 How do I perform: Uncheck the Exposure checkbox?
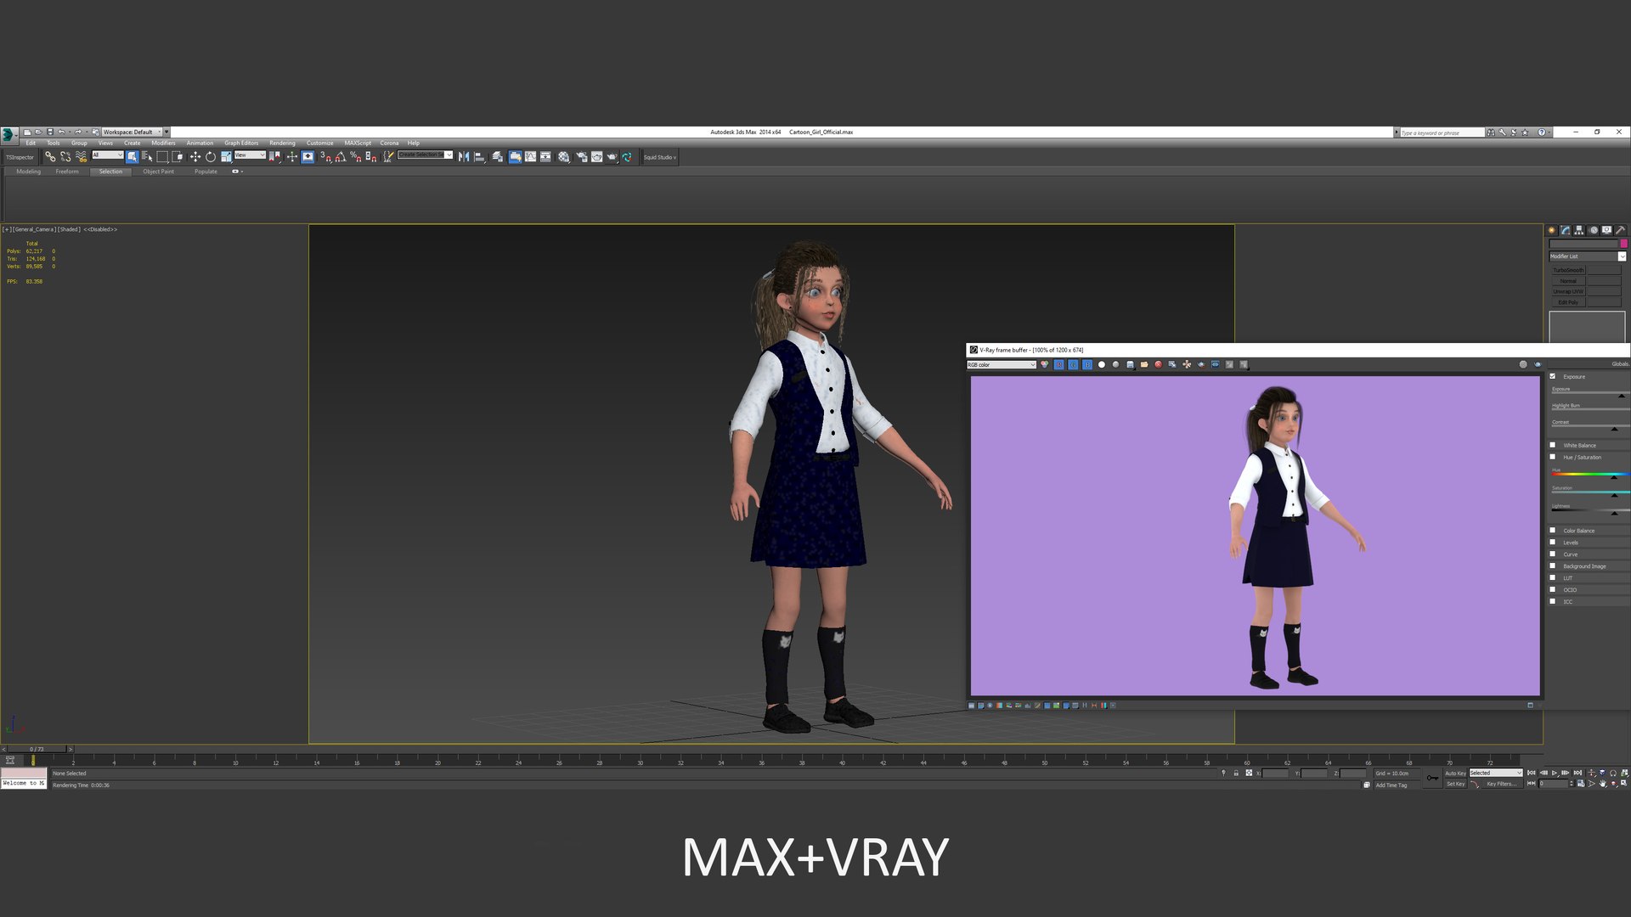[1553, 376]
